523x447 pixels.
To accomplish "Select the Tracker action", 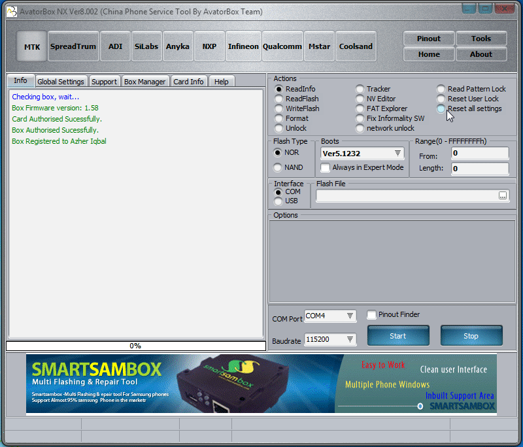I will point(373,89).
